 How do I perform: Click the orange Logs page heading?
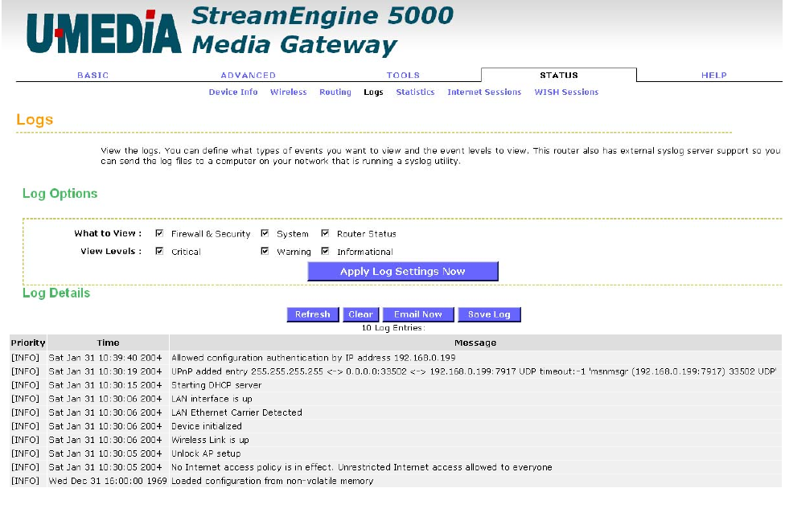(35, 120)
